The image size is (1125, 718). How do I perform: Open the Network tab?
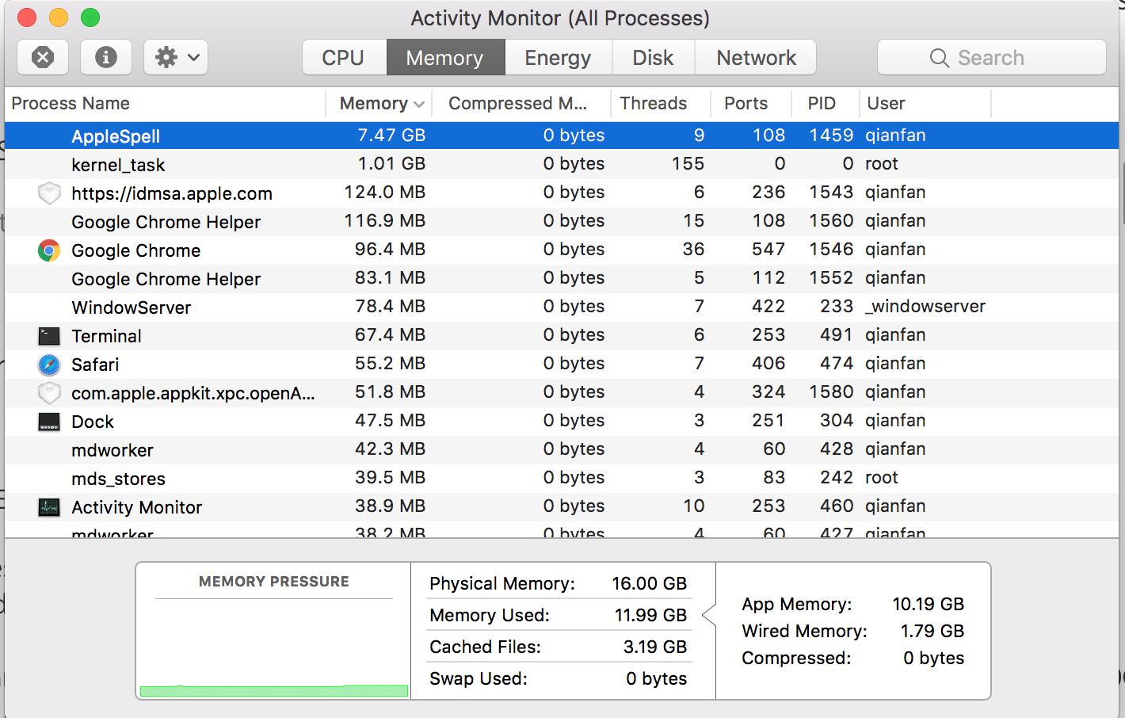(x=756, y=58)
